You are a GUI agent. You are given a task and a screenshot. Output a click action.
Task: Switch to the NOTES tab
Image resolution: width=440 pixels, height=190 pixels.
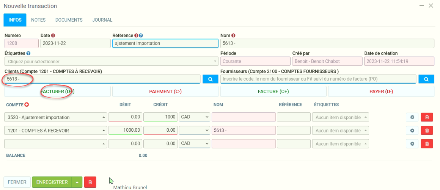point(38,20)
